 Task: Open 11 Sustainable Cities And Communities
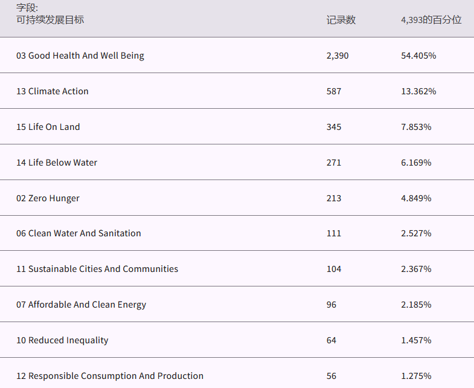tap(97, 269)
